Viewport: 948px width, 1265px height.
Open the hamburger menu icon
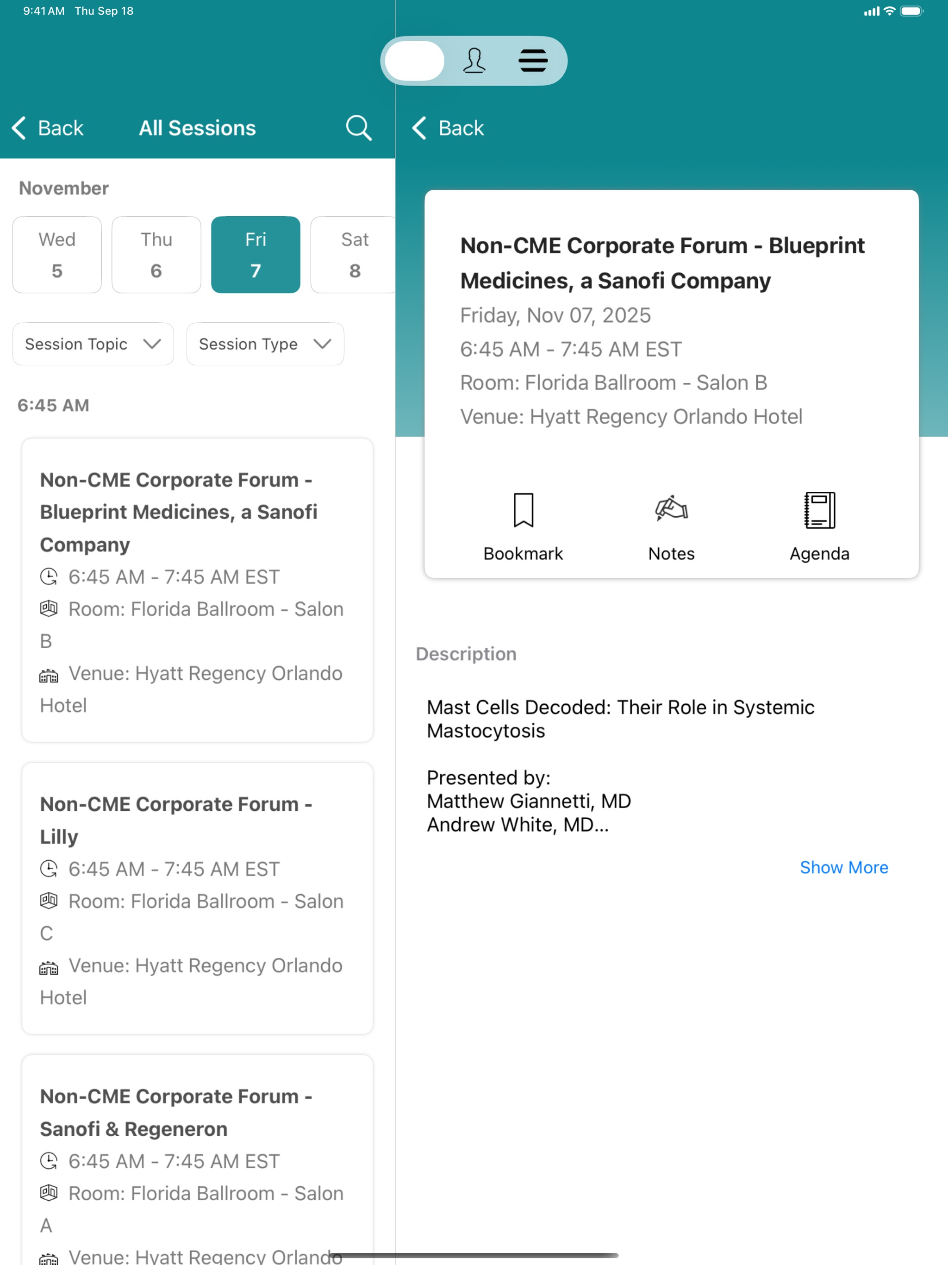[x=533, y=61]
